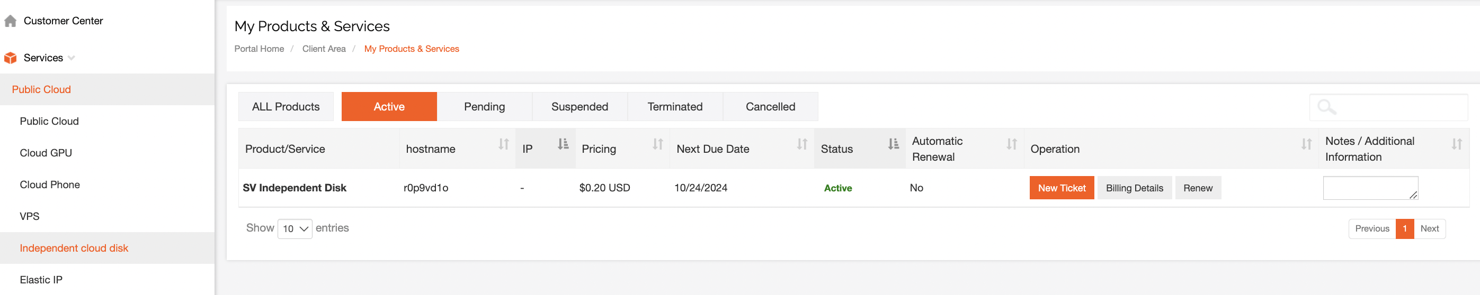
Task: Sort by the IP column icon
Action: [x=563, y=144]
